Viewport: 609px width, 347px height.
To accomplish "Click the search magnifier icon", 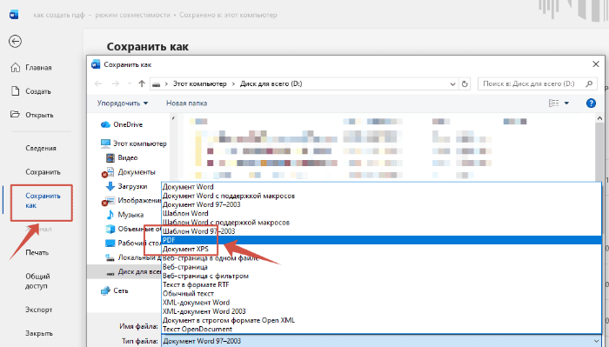I will [589, 83].
